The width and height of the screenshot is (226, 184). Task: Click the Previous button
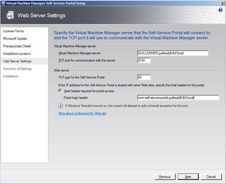click(165, 177)
